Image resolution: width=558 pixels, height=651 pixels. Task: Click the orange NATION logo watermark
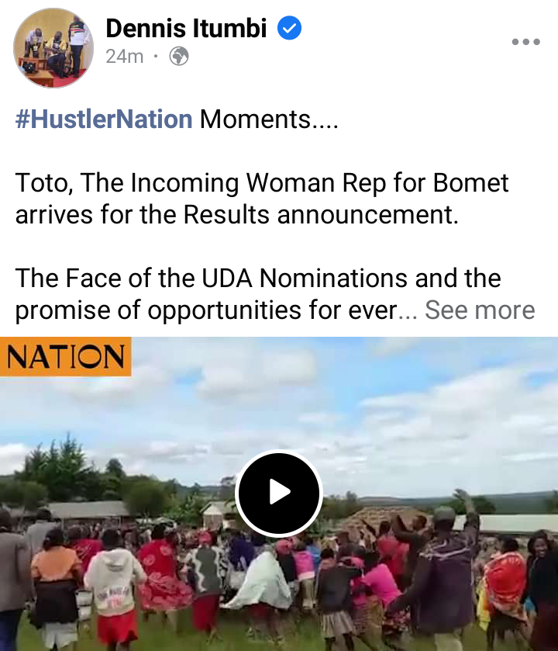(66, 357)
